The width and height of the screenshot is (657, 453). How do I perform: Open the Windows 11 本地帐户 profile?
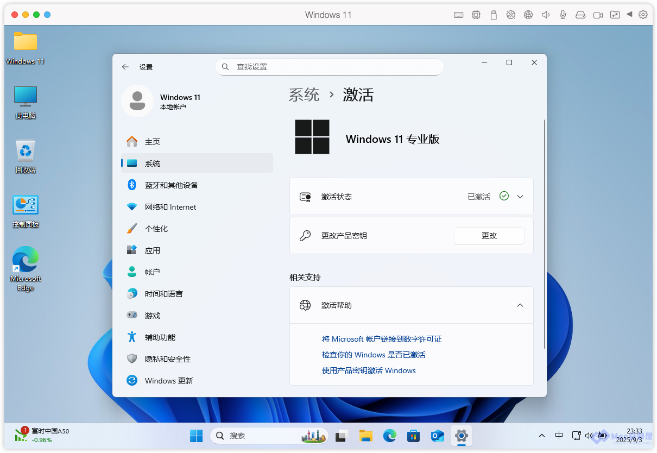tap(161, 101)
